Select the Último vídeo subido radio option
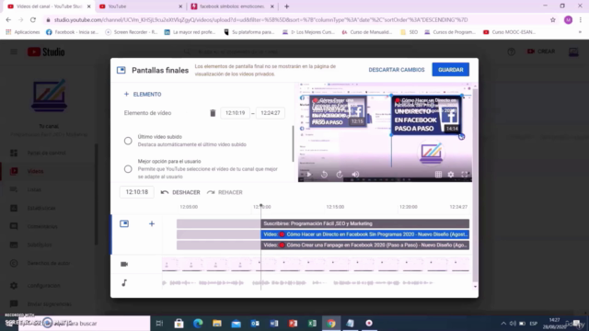The image size is (589, 331). pos(128,141)
